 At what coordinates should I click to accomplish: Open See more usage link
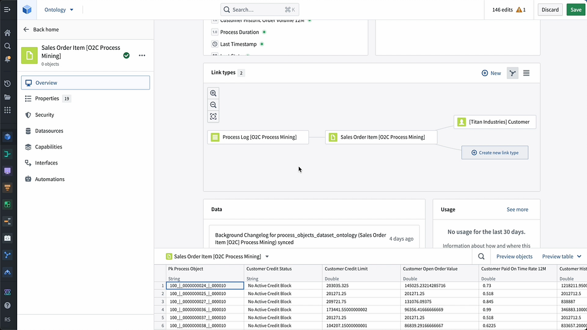518,210
